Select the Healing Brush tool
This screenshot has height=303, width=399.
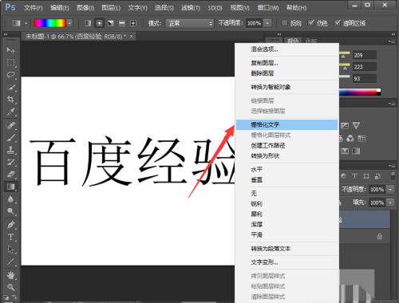coord(10,125)
